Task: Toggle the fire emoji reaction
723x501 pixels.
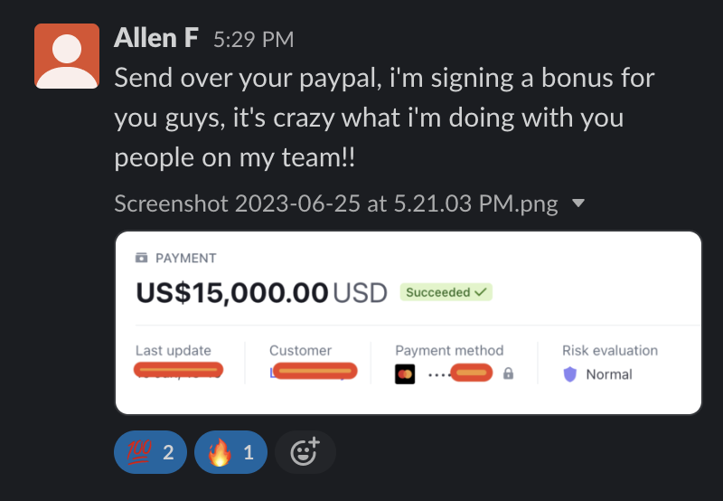Action: (230, 451)
